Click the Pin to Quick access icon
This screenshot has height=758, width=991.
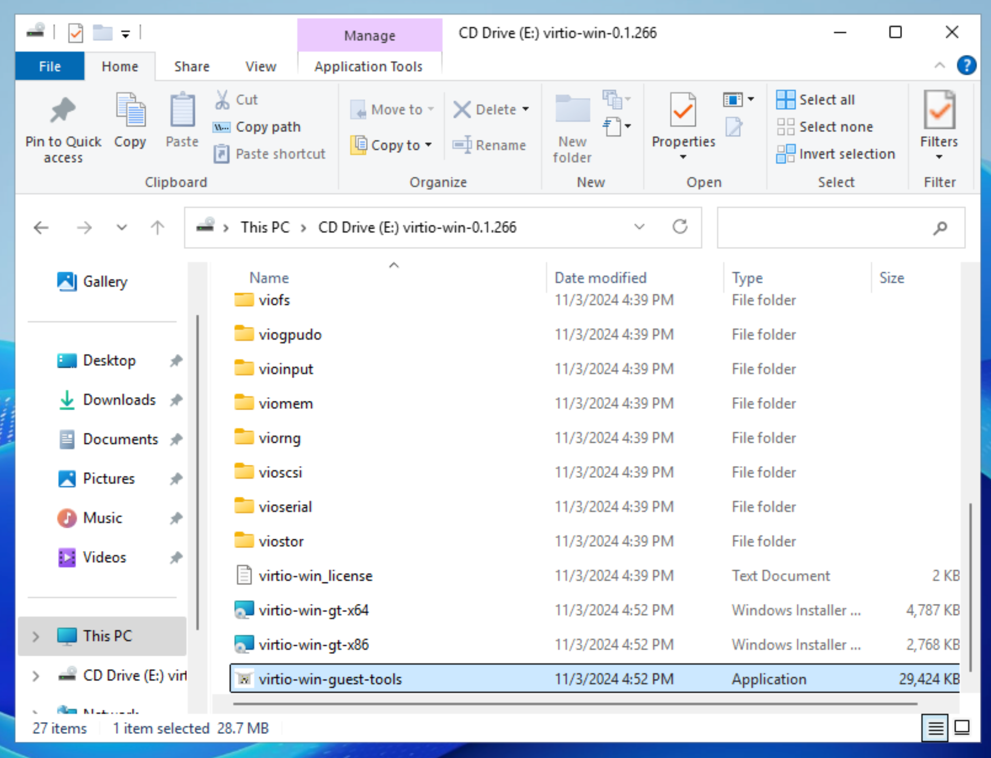pos(63,110)
